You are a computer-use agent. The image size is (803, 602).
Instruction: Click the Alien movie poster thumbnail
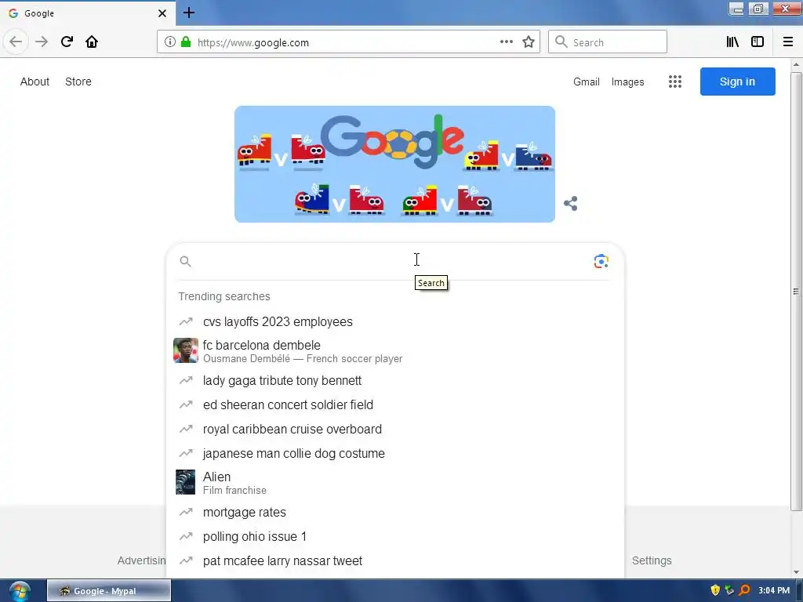[x=185, y=482]
